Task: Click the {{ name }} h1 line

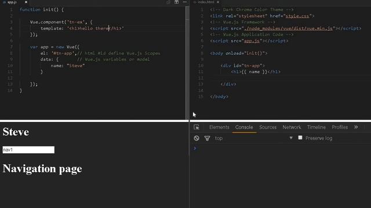Action: (x=256, y=72)
